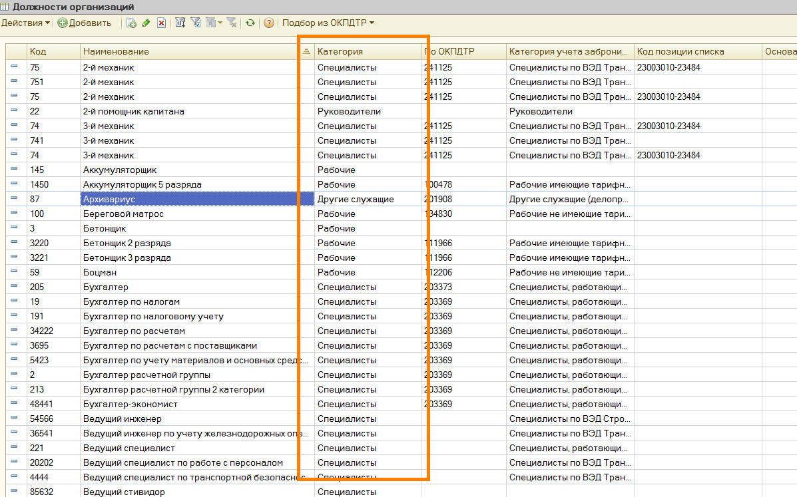Click code cell 34222
This screenshot has width=797, height=497.
53,331
